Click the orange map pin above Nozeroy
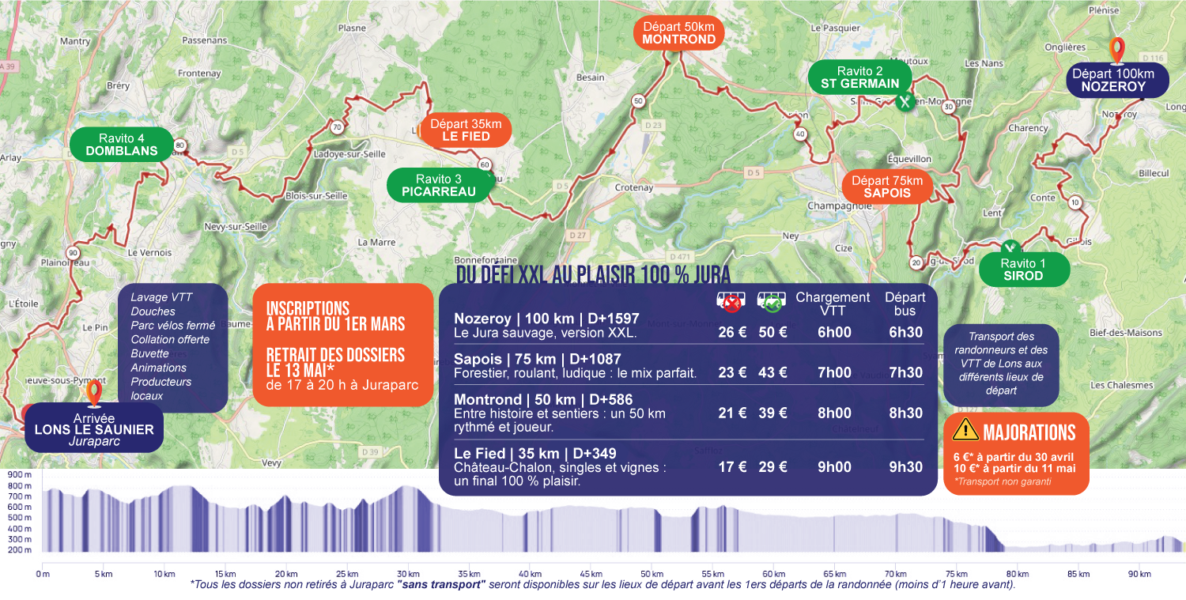Image resolution: width=1186 pixels, height=600 pixels. (x=1117, y=49)
